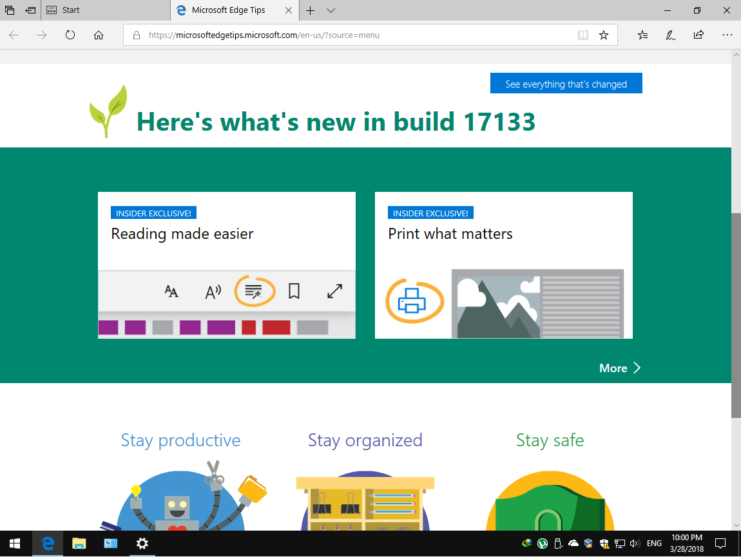Open the volume control in the tray

(635, 543)
